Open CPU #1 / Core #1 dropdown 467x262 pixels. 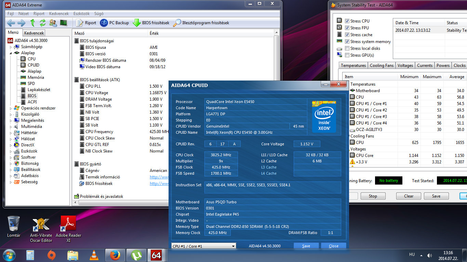(204, 246)
